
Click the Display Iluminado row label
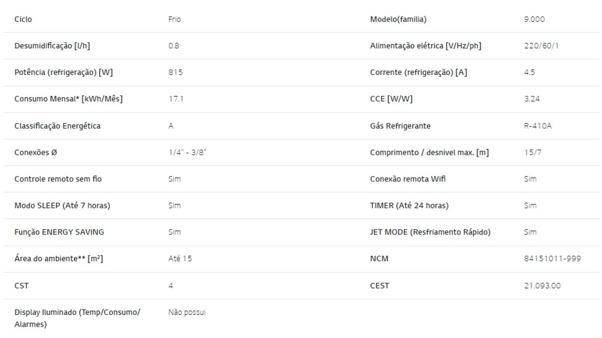(x=77, y=318)
